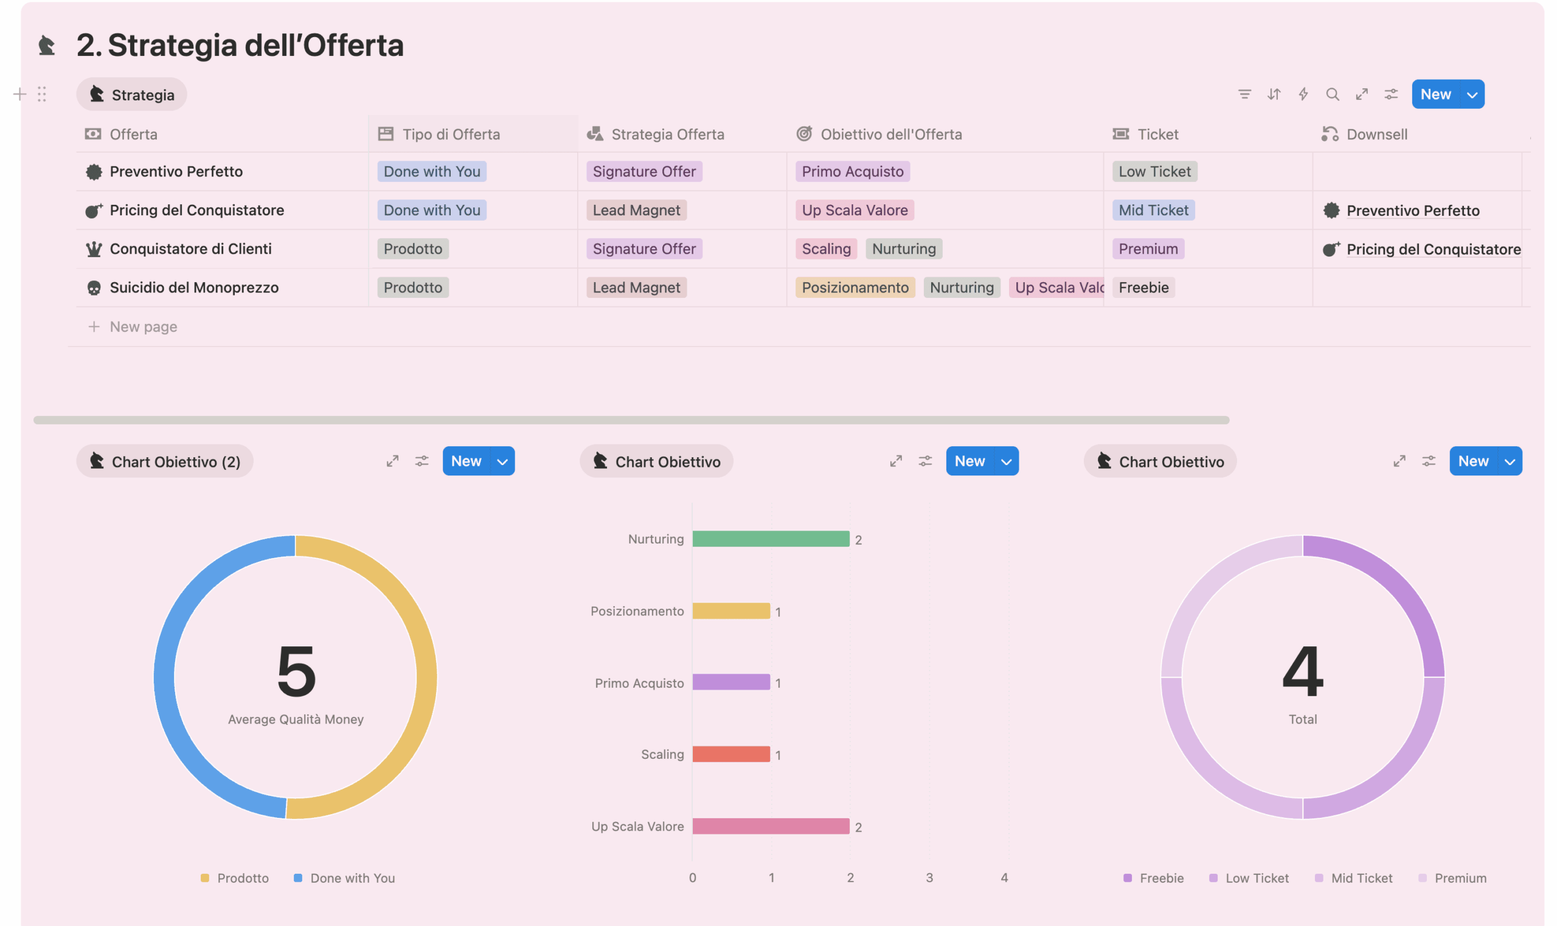Select the Strategia view tab
This screenshot has width=1557, height=926.
tap(131, 95)
